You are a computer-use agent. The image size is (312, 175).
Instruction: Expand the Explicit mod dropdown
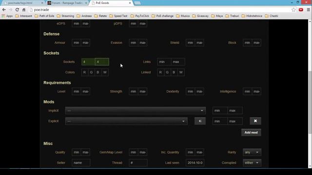coord(126,121)
